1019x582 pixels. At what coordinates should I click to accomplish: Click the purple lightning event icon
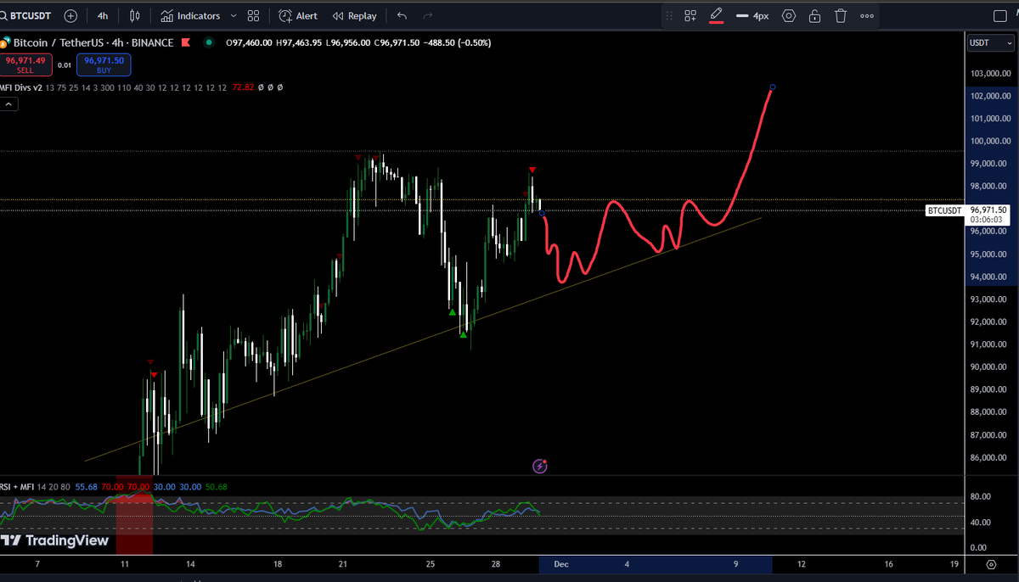pos(540,466)
